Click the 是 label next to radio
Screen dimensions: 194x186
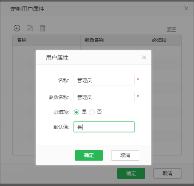pyautogui.click(x=84, y=112)
